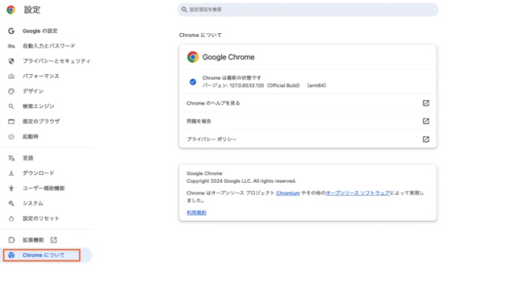Click the accessibility figure icon
510x291 pixels.
pyautogui.click(x=11, y=188)
